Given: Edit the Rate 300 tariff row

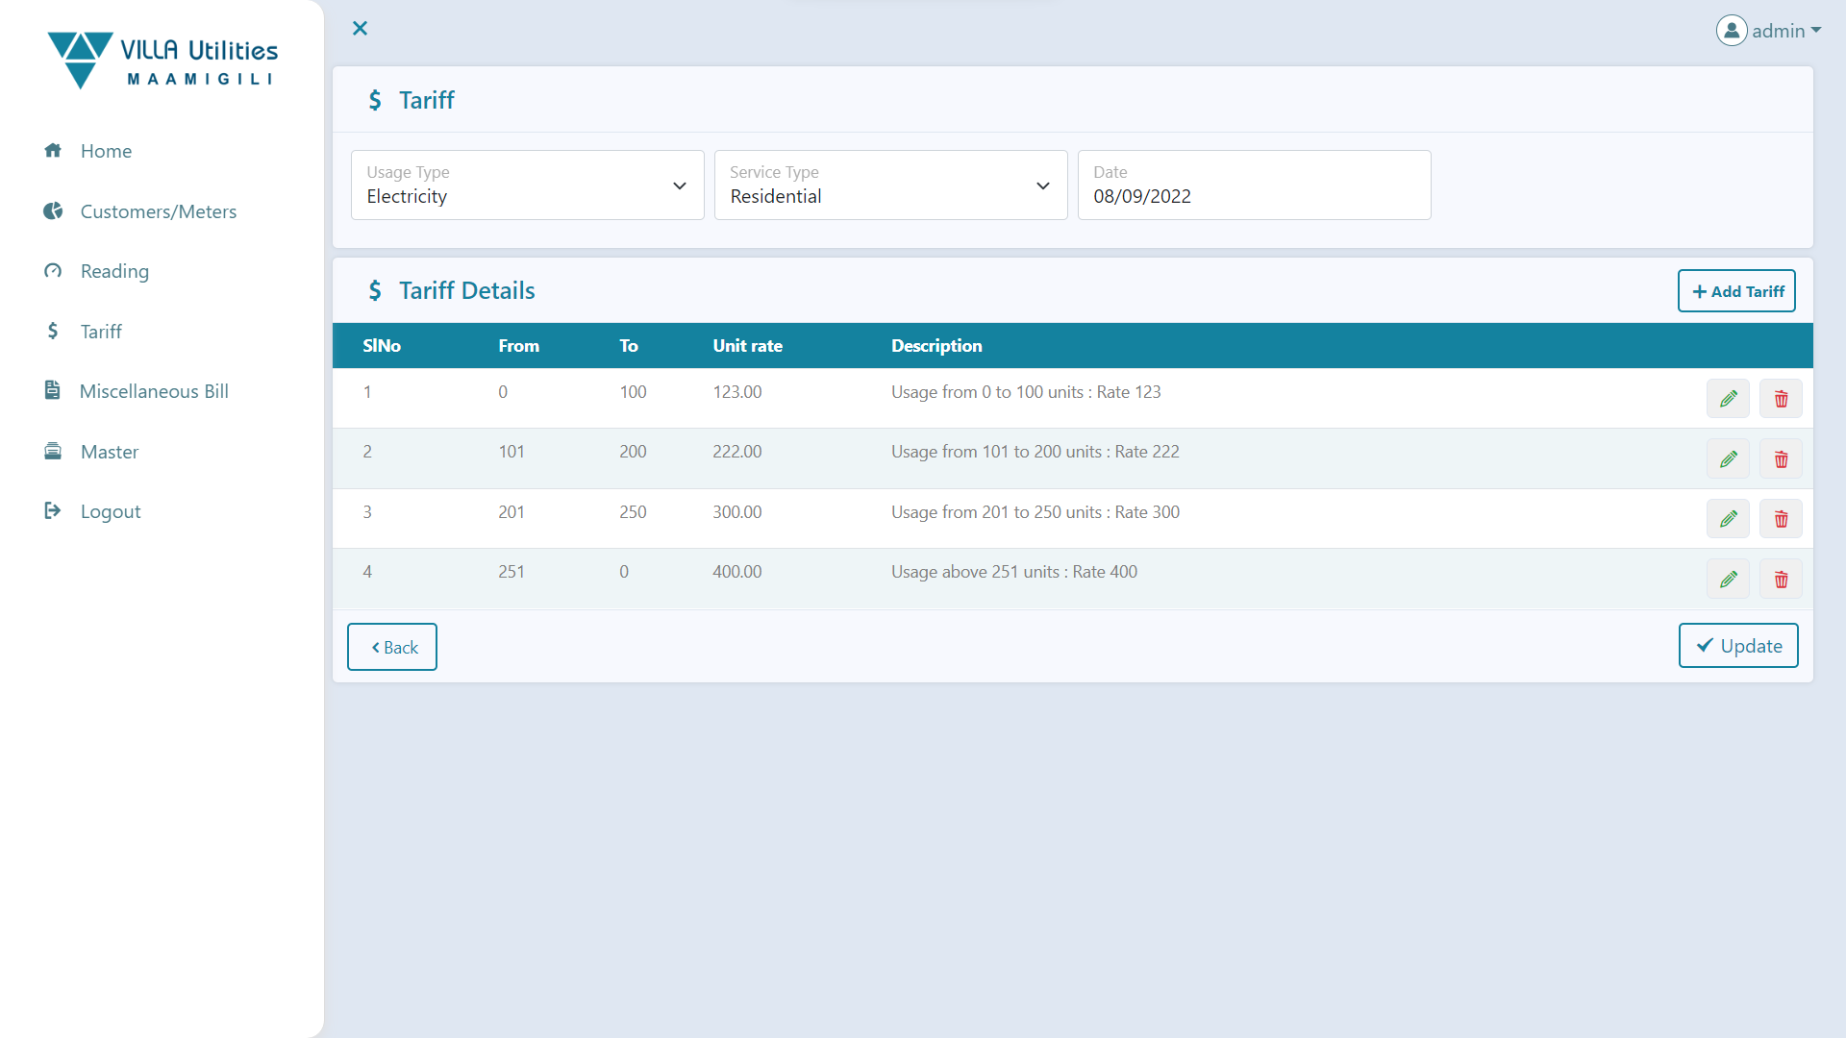Looking at the screenshot, I should [1728, 519].
